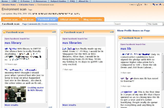
Task: Click the nus library results scrollbar thumb
Action: point(47,59)
